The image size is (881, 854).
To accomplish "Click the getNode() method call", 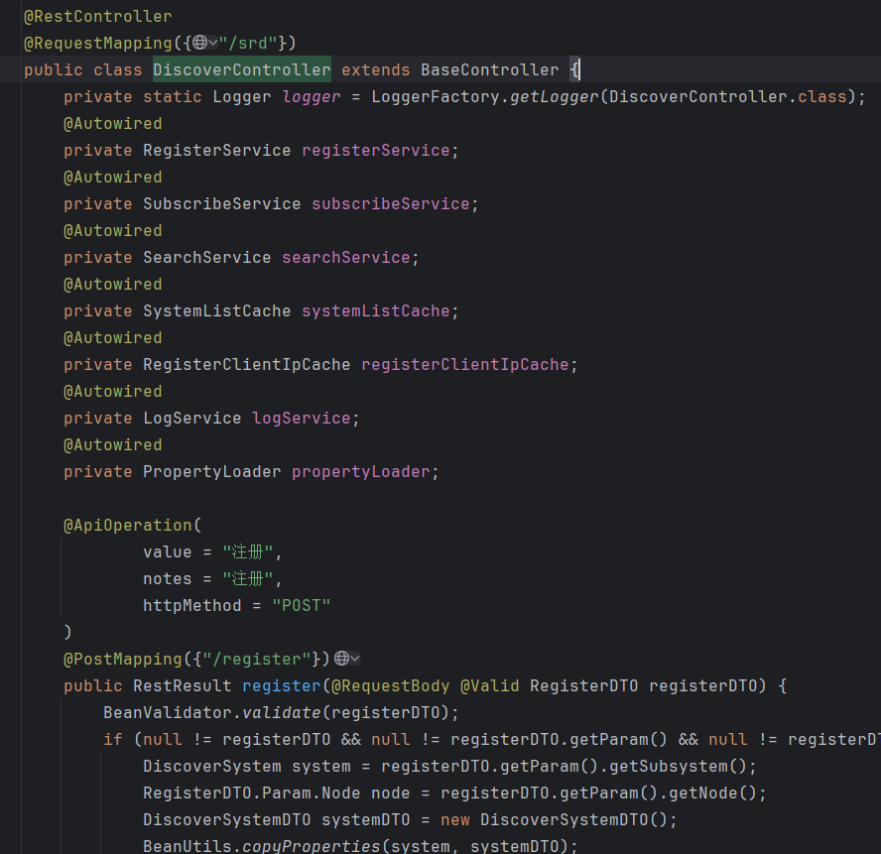I will [x=712, y=793].
